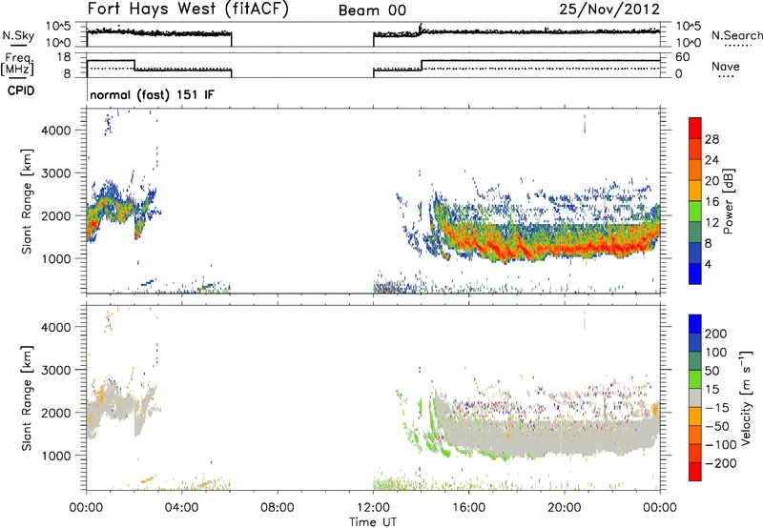Click the power echo cluster near 01:00 UT
Screen dimensions: 763x528
pyautogui.click(x=110, y=204)
